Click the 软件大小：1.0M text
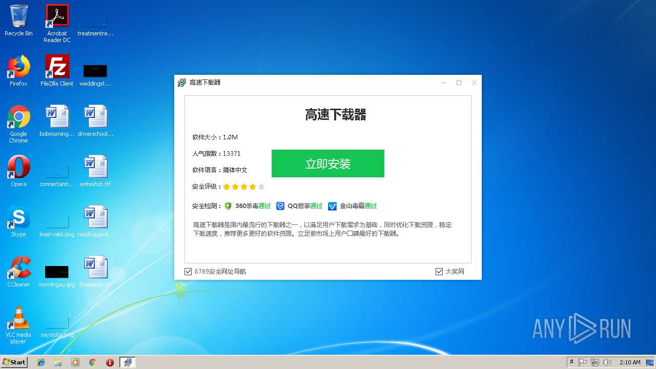This screenshot has height=369, width=656. [215, 137]
